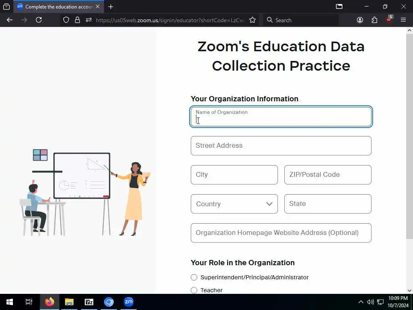Bookmark this page with the star
The width and height of the screenshot is (413, 310).
(252, 20)
